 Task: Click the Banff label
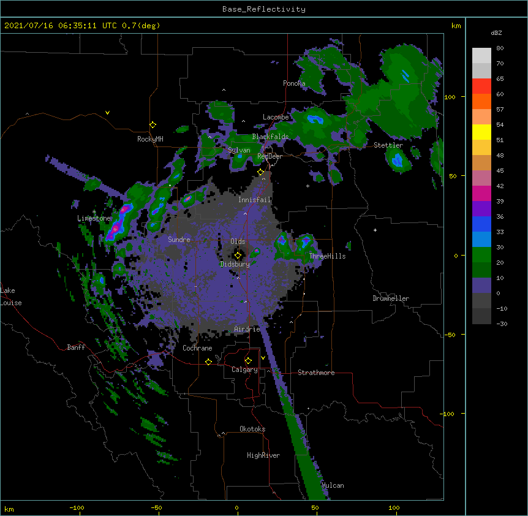(76, 347)
